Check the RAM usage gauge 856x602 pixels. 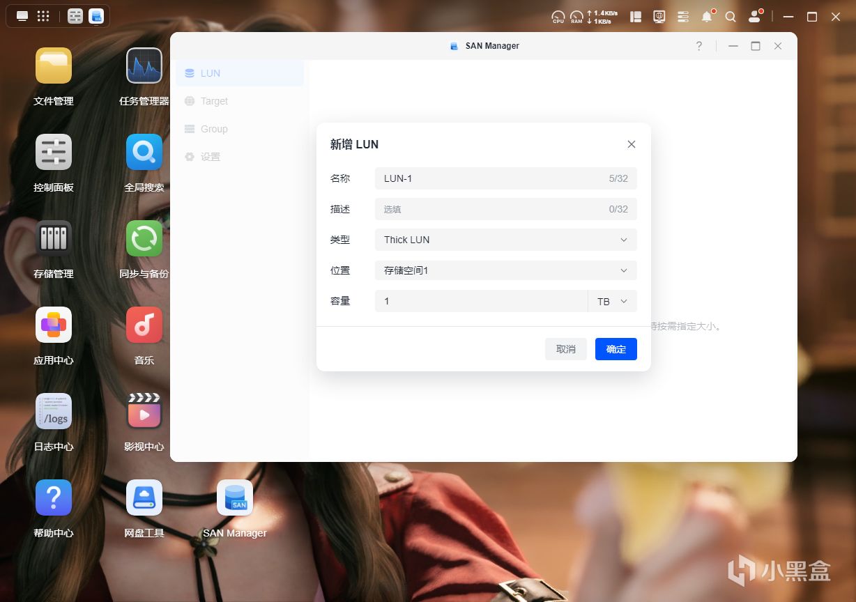(x=576, y=17)
